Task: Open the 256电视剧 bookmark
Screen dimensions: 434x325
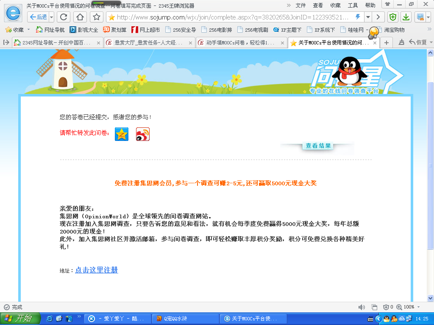Action: (253, 30)
